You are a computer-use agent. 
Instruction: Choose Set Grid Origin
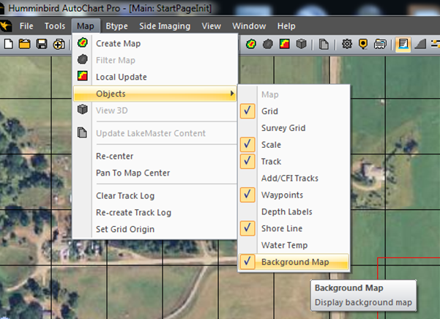click(155, 229)
